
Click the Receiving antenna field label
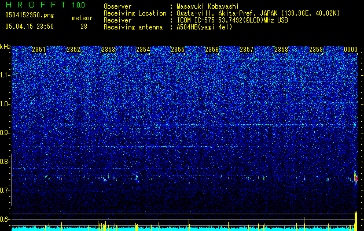point(133,27)
